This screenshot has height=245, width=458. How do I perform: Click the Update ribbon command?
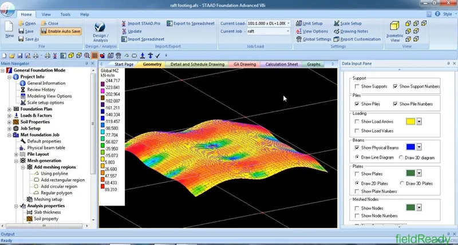(132, 31)
